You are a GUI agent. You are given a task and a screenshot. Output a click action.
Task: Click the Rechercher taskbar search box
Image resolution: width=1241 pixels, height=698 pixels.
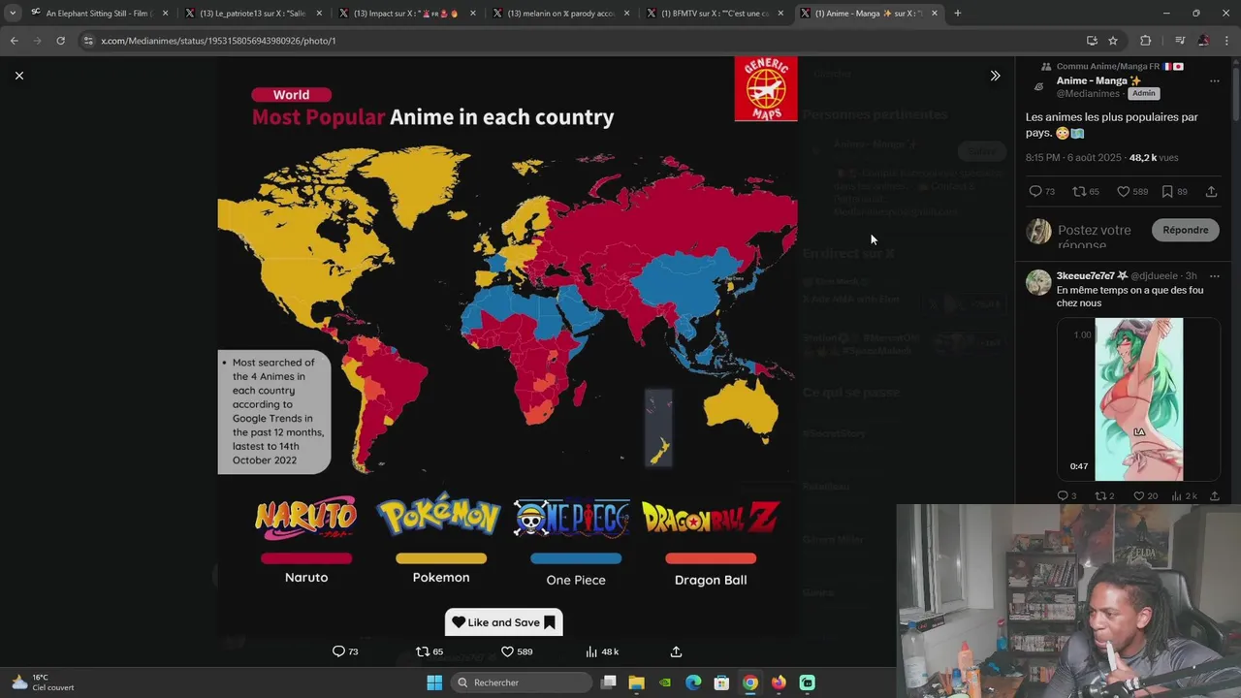point(523,682)
